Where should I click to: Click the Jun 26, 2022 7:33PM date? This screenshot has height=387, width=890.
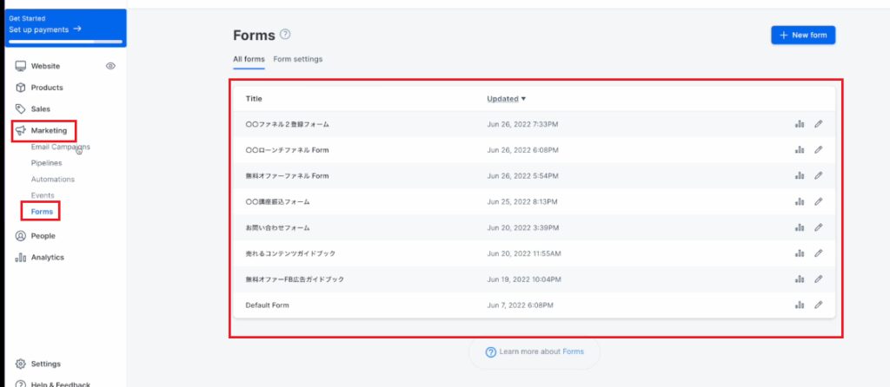click(522, 124)
